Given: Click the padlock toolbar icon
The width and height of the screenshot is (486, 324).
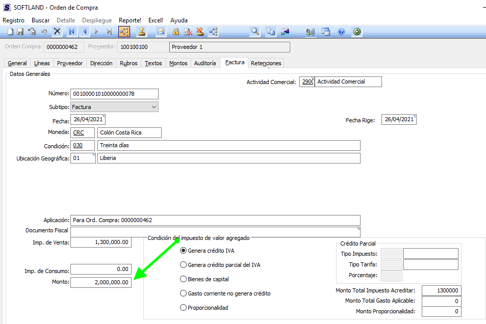Looking at the screenshot, I should [175, 32].
